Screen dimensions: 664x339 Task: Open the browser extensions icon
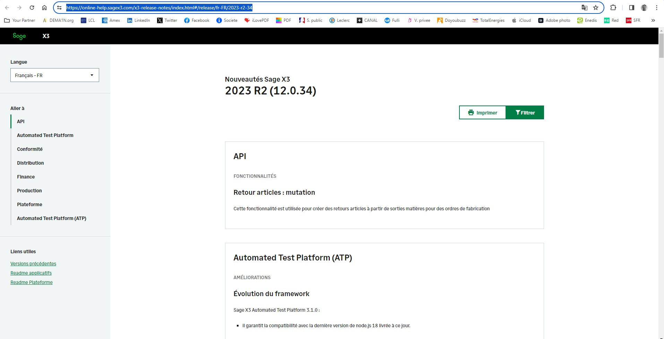(x=613, y=7)
